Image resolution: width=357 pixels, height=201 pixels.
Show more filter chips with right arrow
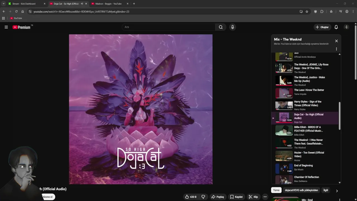[x=337, y=191]
